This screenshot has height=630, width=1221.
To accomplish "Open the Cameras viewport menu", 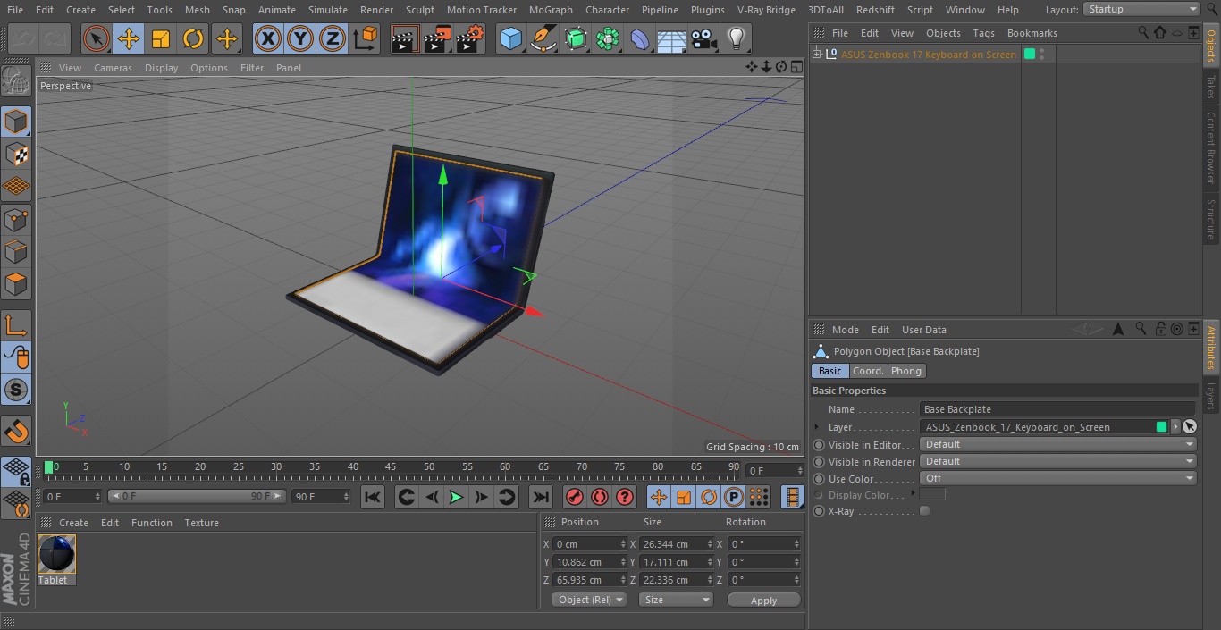I will (114, 68).
